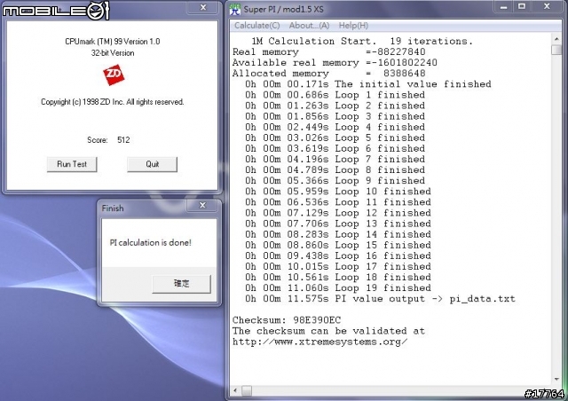Click the horizontal scrollbar thumb in Super PI
Image resolution: width=568 pixels, height=401 pixels.
point(247,390)
